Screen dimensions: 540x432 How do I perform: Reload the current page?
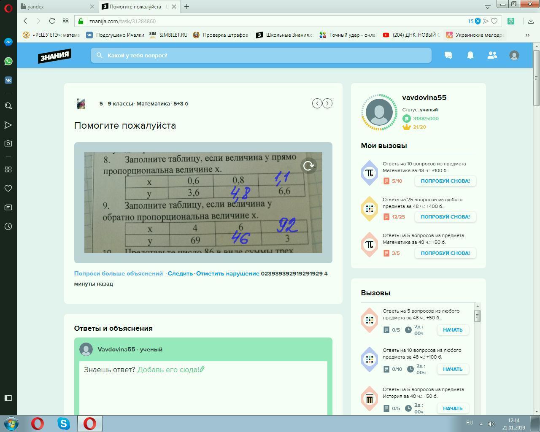(52, 21)
